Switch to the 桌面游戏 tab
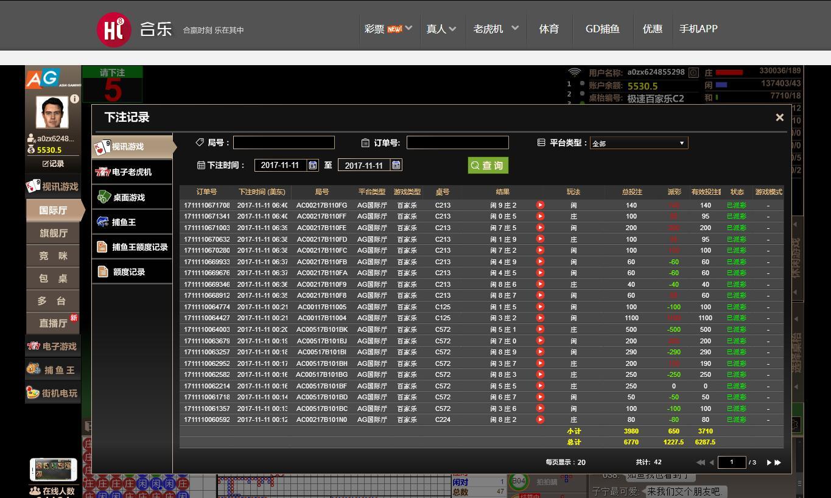 (x=132, y=197)
